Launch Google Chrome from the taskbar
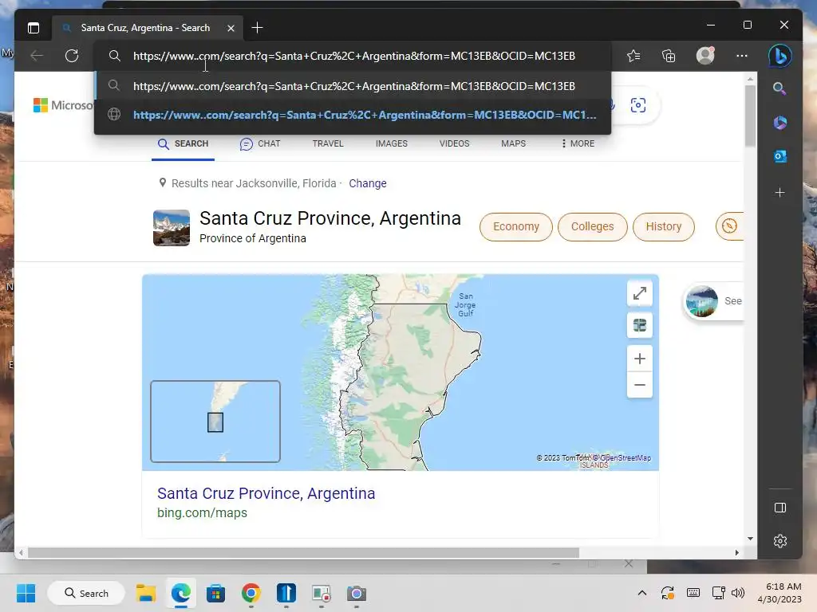The image size is (817, 612). click(251, 593)
